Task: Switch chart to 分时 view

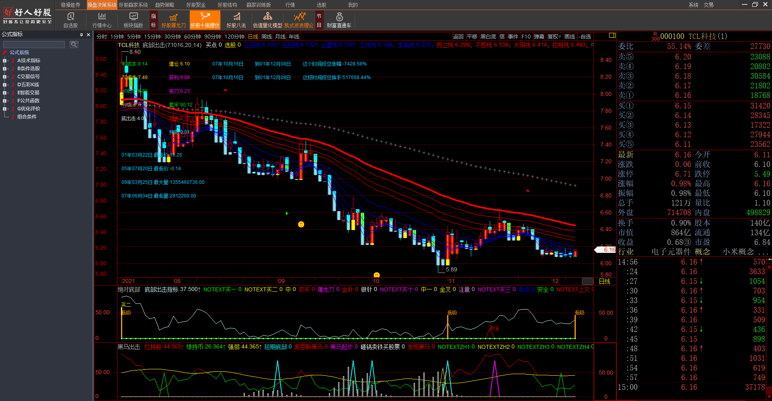Action: tap(102, 37)
